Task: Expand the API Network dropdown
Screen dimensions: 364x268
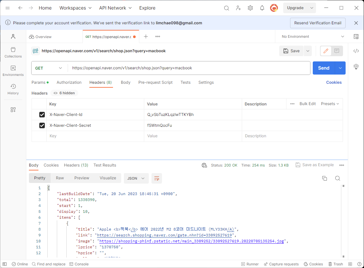Action: (x=115, y=8)
